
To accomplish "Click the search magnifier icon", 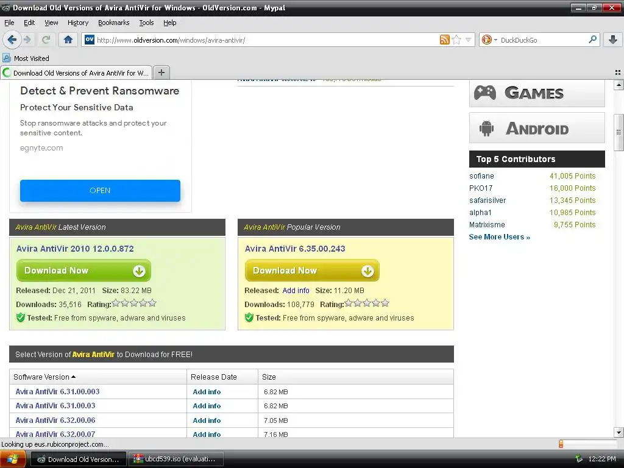I will tap(592, 40).
